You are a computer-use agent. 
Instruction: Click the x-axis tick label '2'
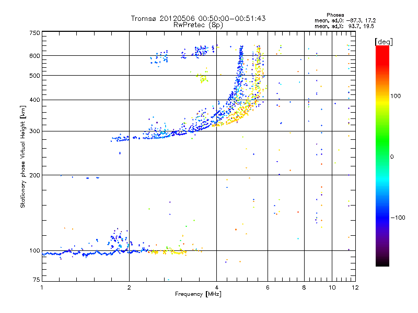[129, 287]
